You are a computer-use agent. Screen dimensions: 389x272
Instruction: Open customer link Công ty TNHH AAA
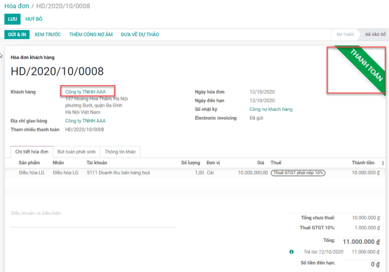85,92
